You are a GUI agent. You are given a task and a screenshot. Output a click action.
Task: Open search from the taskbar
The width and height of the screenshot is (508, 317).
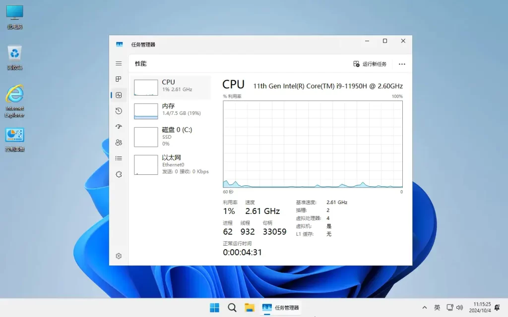point(232,307)
